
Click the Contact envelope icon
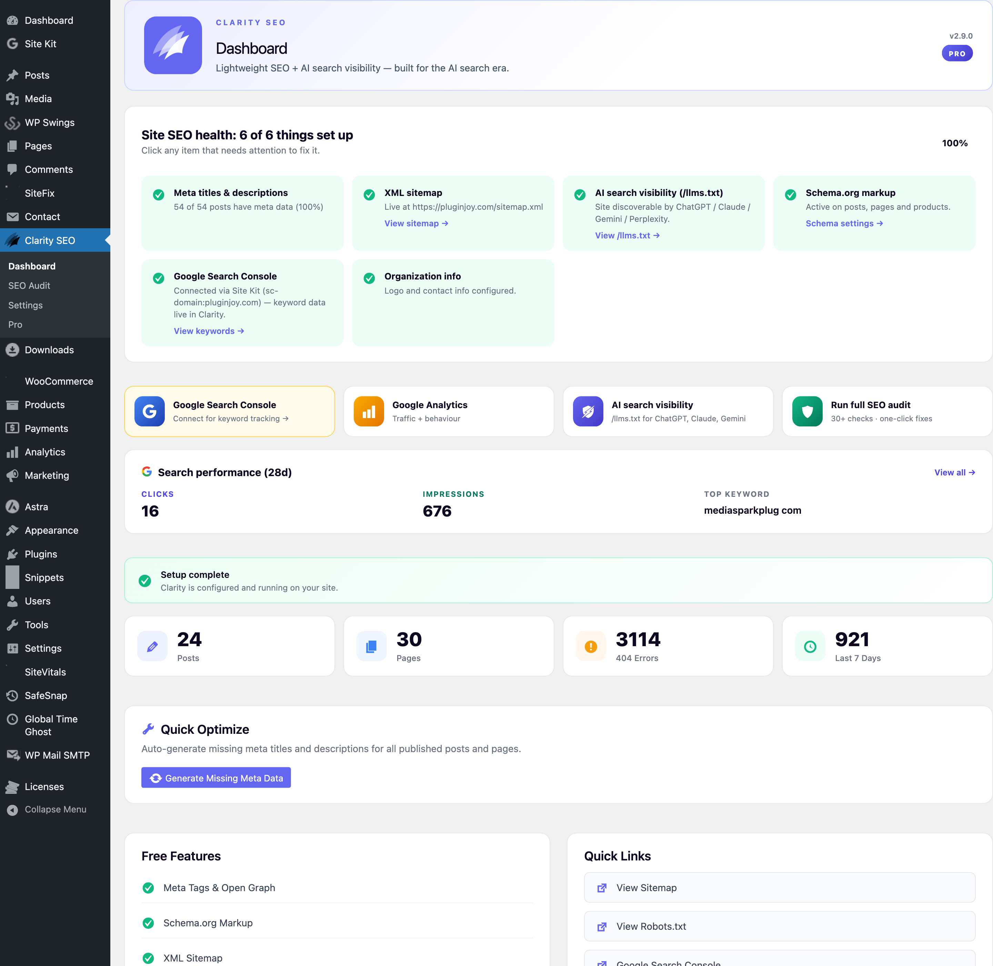tap(13, 217)
